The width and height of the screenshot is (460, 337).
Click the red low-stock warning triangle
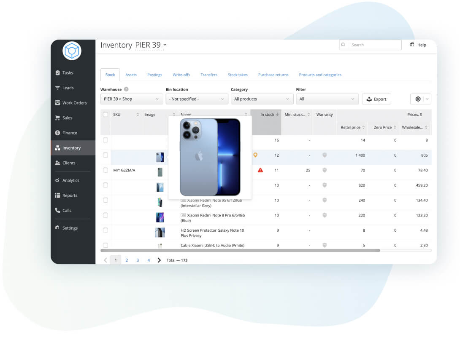(261, 170)
